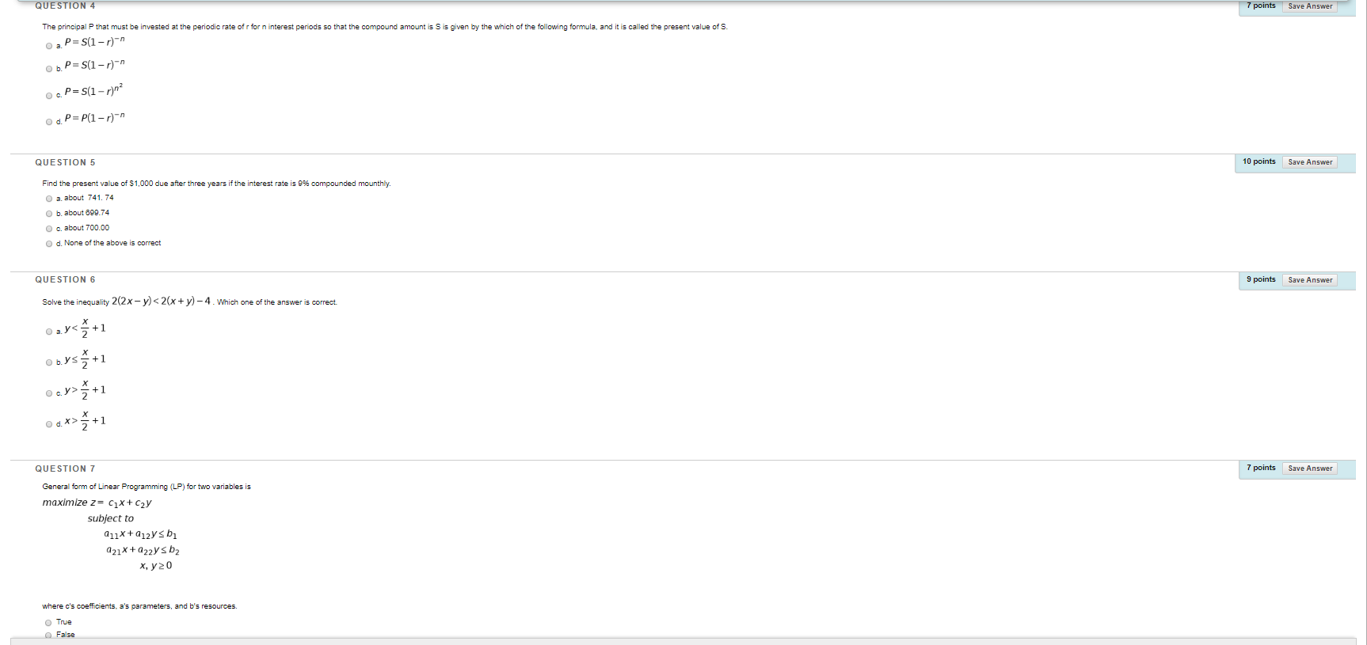Choose option d x greater than x/2+1
The height and width of the screenshot is (645, 1367).
point(49,424)
